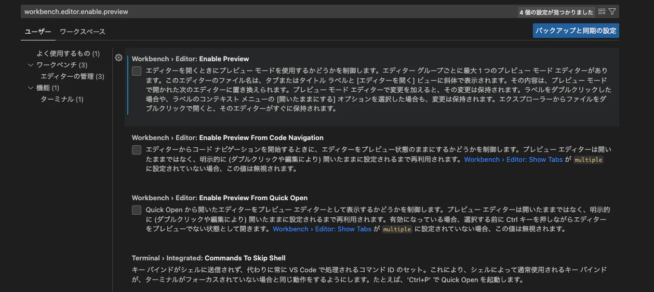Collapse the ワークベンチ tree section

(31, 65)
